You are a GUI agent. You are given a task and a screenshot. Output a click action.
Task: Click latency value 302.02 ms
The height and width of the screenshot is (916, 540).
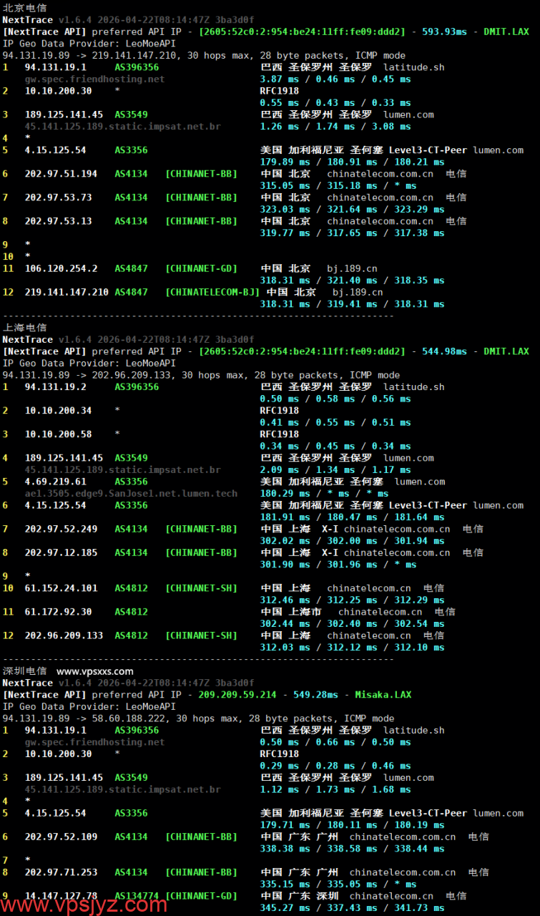tap(285, 541)
